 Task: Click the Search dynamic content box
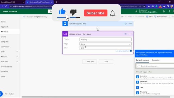pos(155,66)
